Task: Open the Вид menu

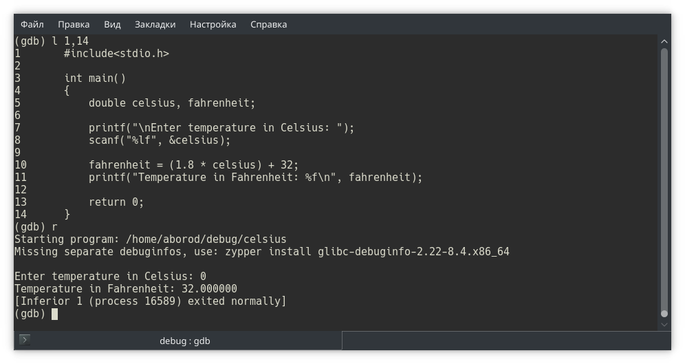Action: [112, 24]
